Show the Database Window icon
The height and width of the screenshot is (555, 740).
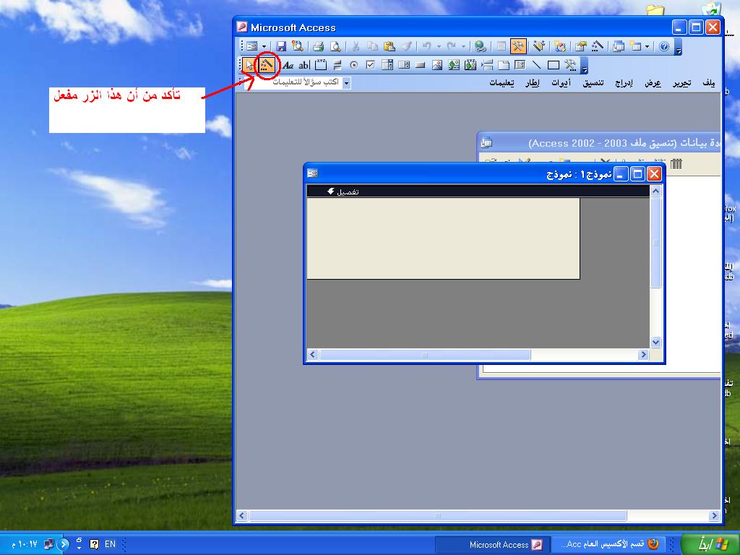[x=619, y=46]
